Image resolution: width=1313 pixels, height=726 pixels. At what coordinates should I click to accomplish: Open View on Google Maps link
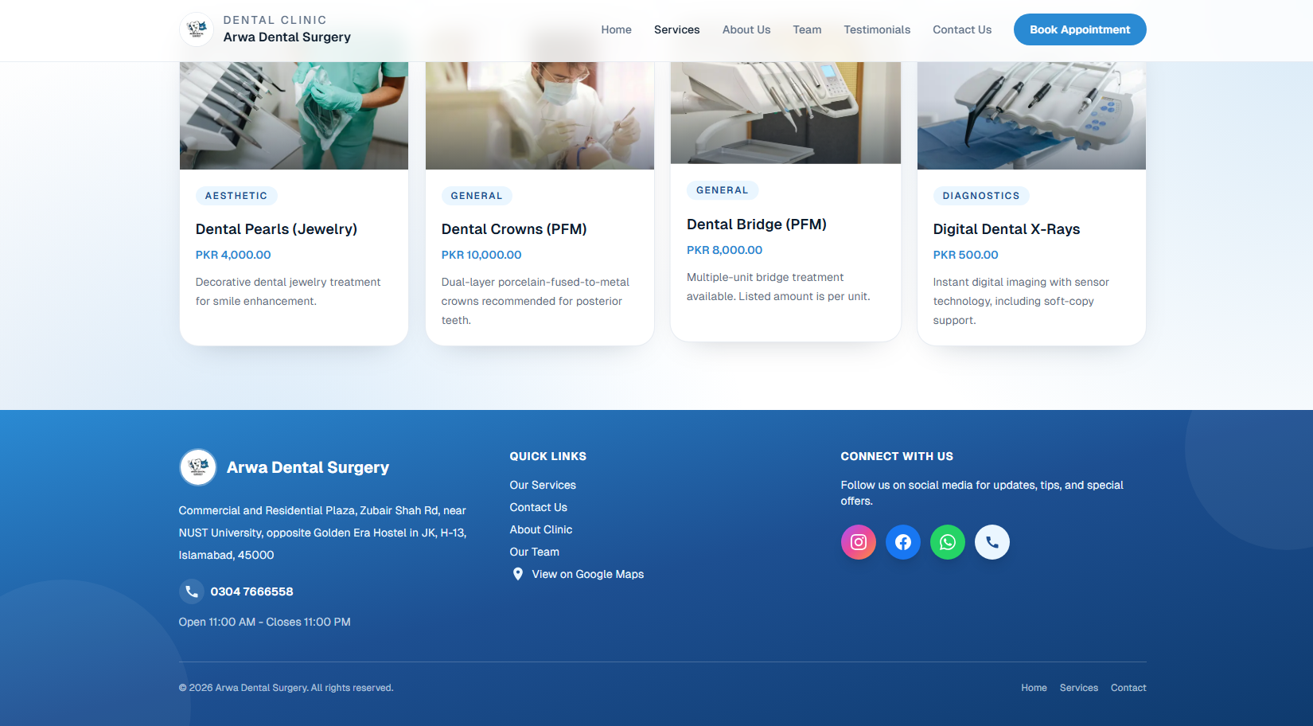tap(587, 574)
